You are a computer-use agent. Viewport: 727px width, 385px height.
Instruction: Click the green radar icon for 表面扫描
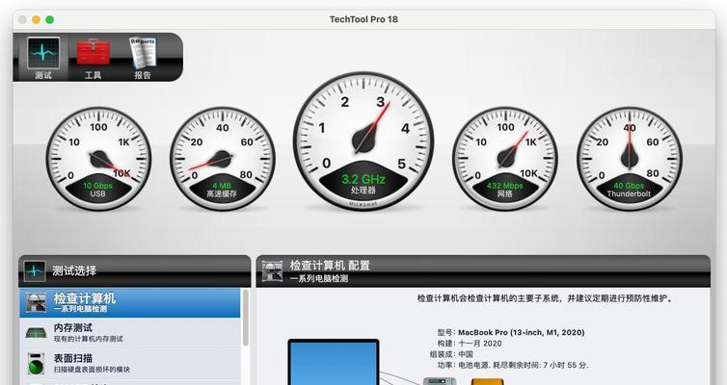pos(36,364)
